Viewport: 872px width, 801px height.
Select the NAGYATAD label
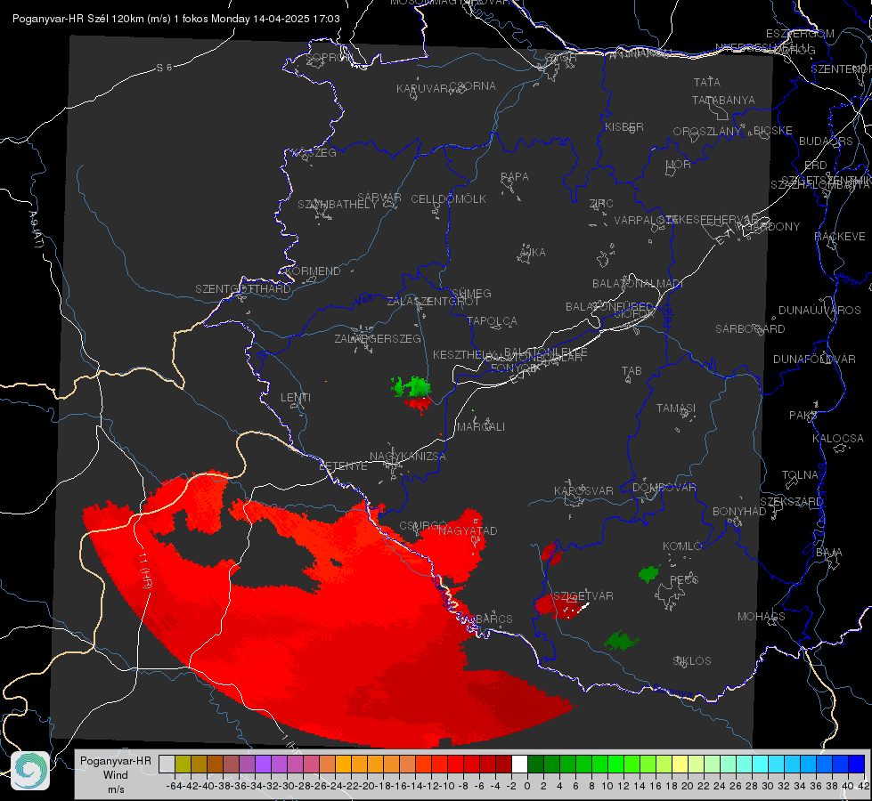[468, 530]
